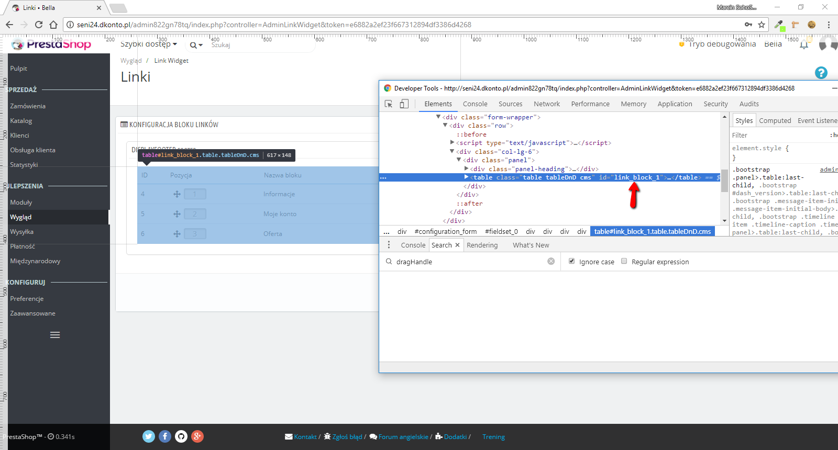Clear the dragHandle search field icon
Image resolution: width=838 pixels, height=450 pixels.
[x=551, y=262]
